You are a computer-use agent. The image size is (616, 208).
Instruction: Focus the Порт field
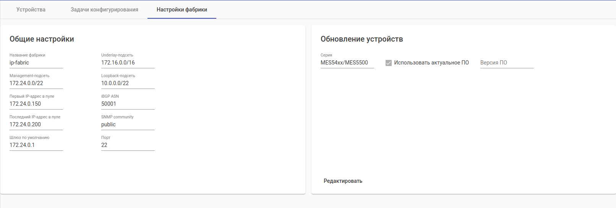point(128,145)
